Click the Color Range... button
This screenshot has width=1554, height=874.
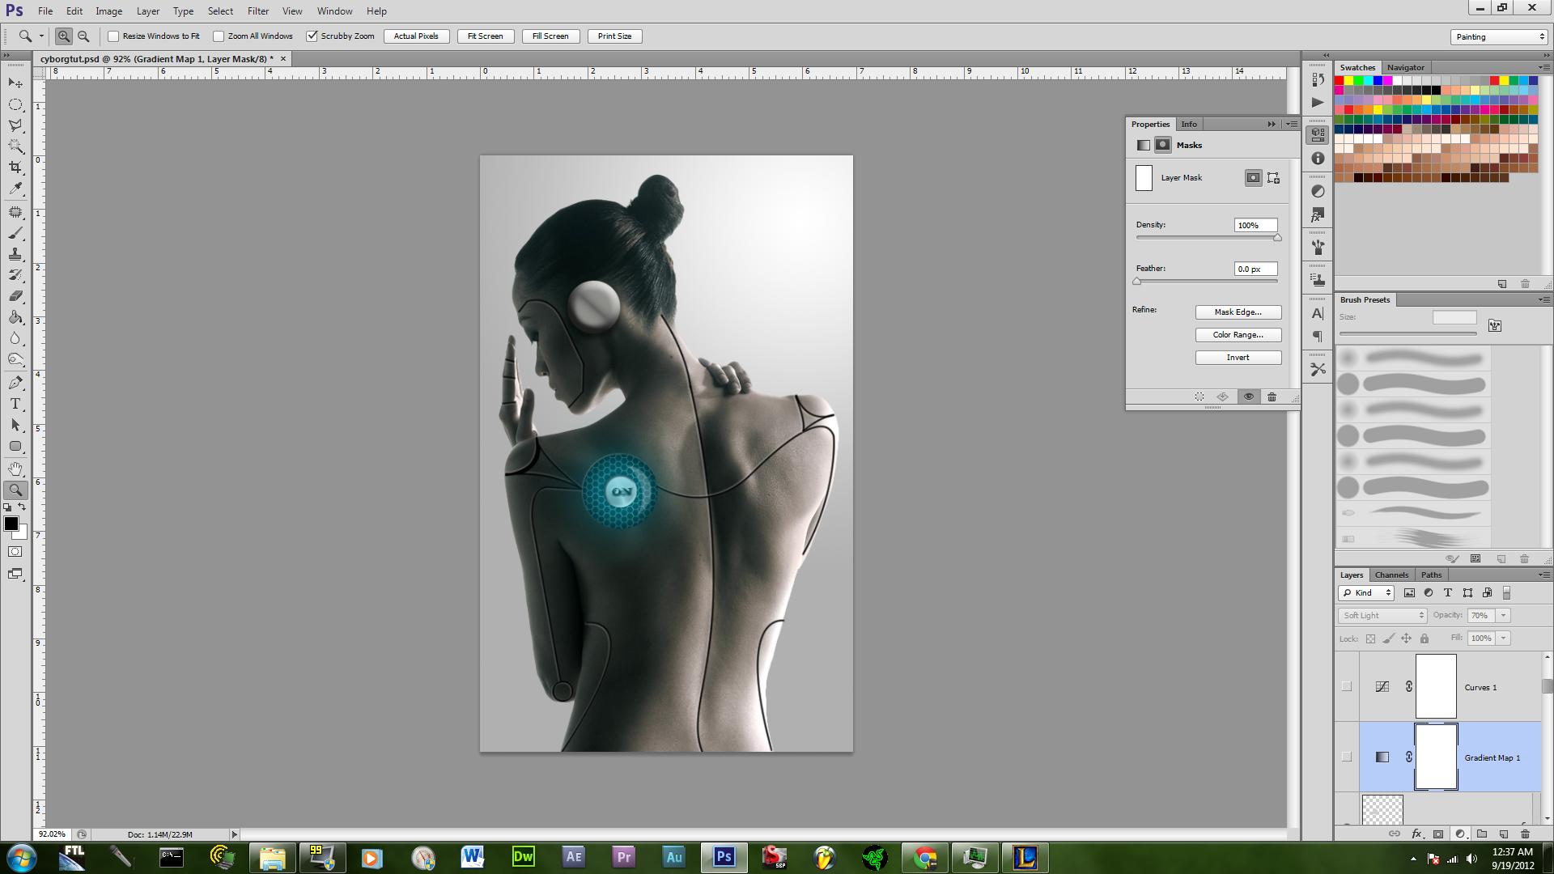(1238, 335)
